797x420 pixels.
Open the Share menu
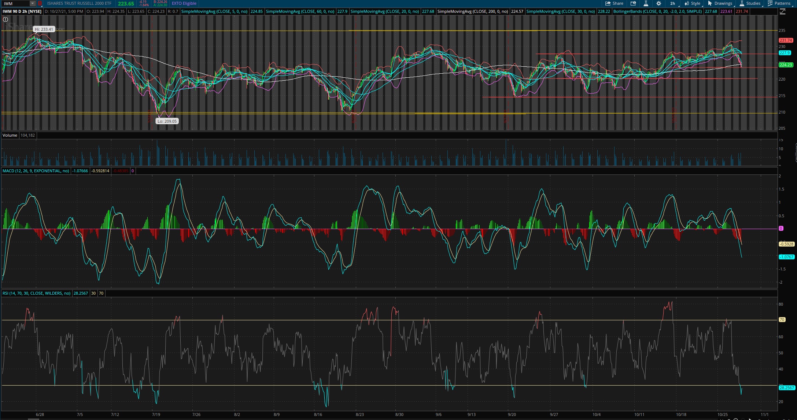(614, 3)
